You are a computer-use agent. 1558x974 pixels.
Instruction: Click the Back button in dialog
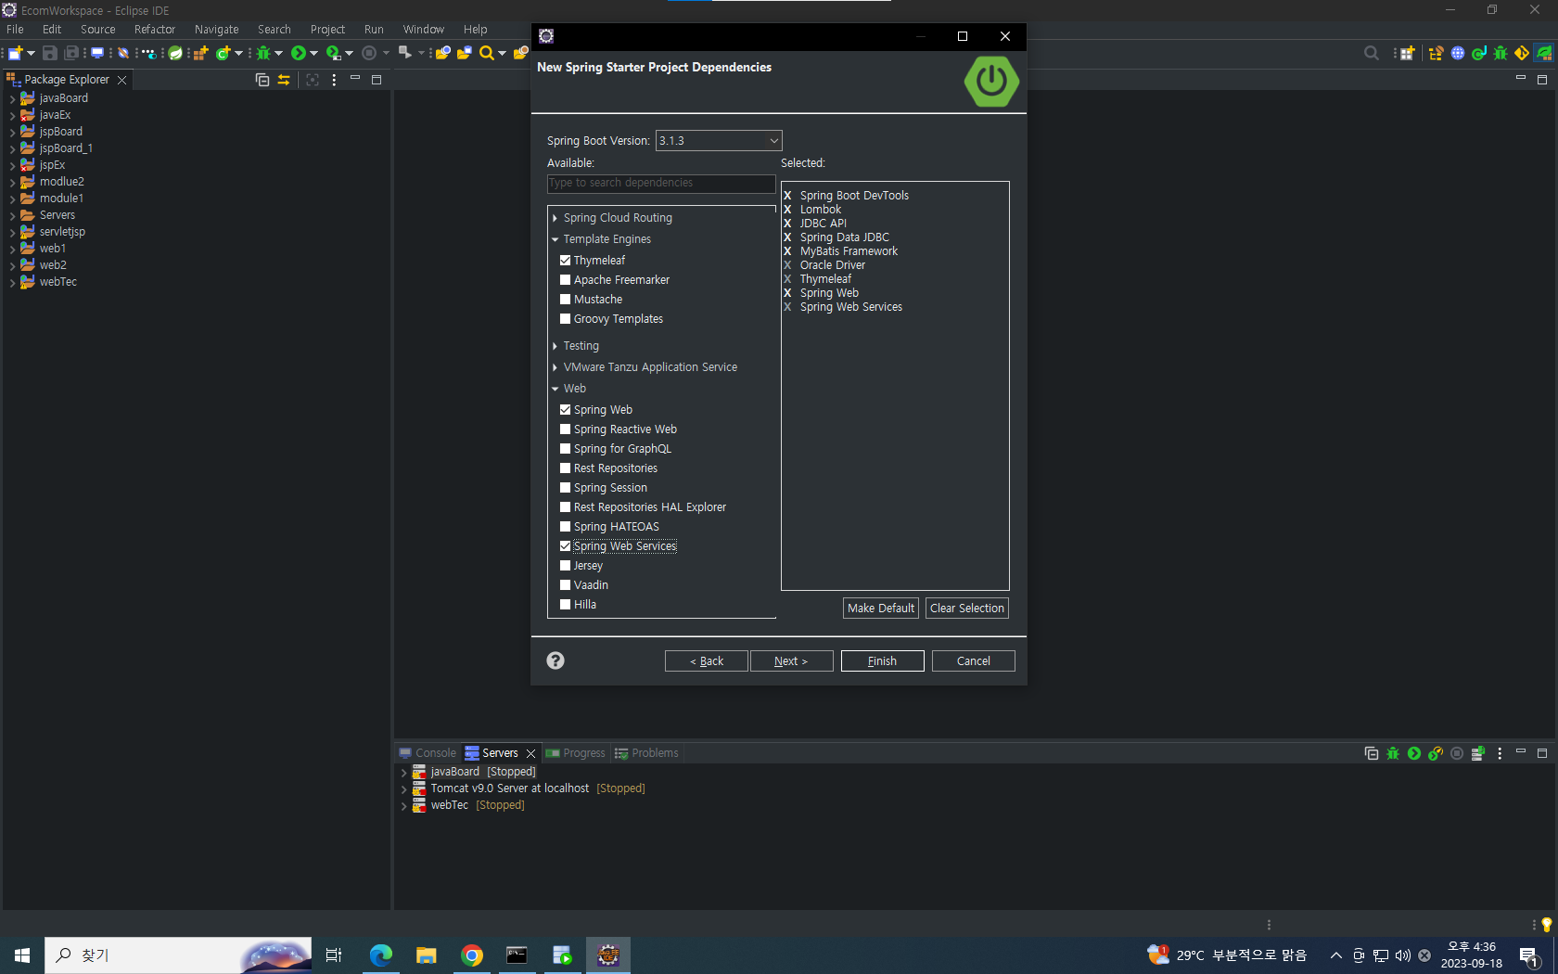pos(707,661)
